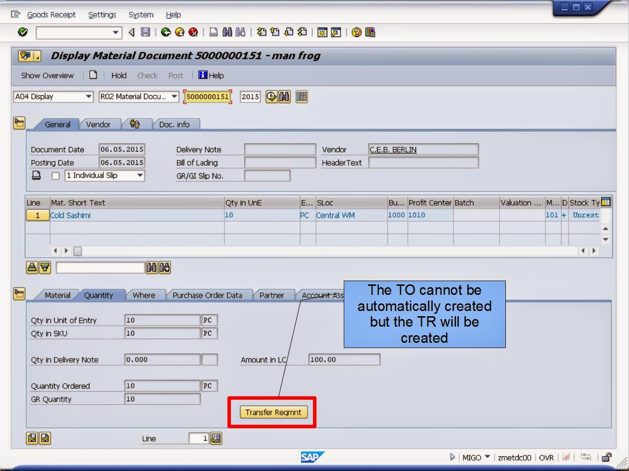Viewport: 629px width, 471px height.
Task: Open the Goods Receipt menu
Action: pyautogui.click(x=52, y=15)
